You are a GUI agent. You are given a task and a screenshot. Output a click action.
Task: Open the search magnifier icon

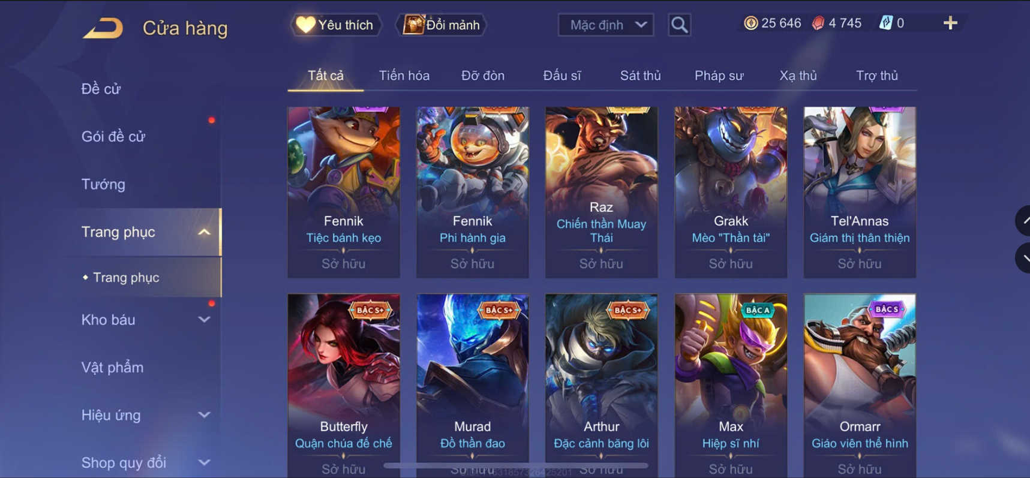(x=679, y=25)
